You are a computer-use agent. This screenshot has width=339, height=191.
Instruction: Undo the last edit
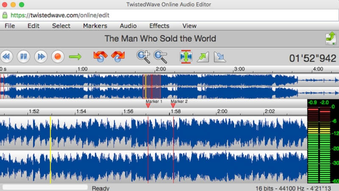(100, 56)
